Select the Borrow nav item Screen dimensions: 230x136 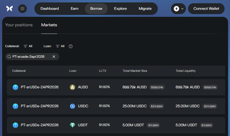click(96, 9)
